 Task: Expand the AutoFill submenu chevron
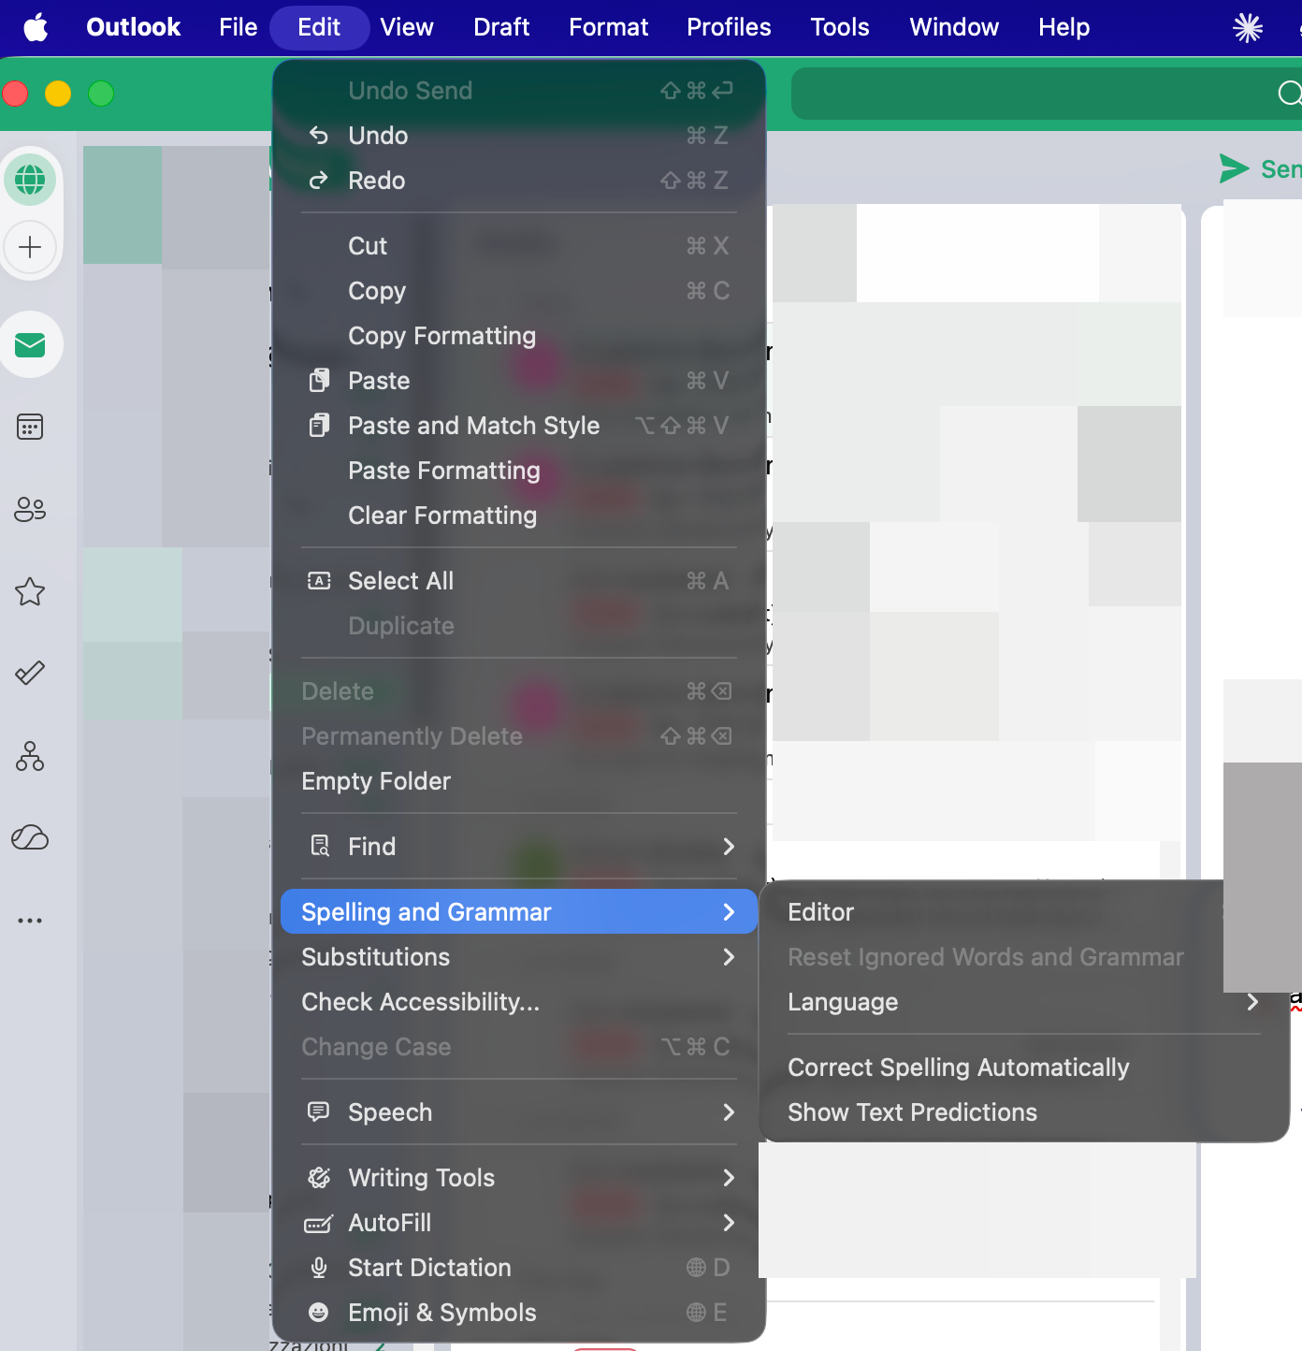tap(729, 1223)
